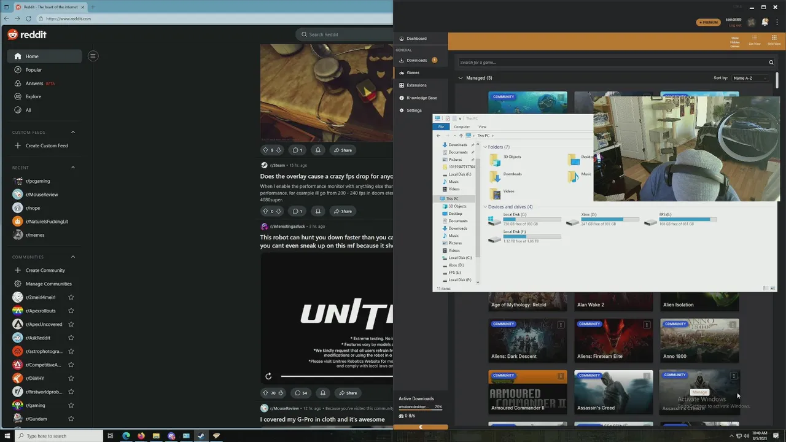Open View ribbon tab in Explorer
Screen dimensions: 786x442
[x=482, y=126]
